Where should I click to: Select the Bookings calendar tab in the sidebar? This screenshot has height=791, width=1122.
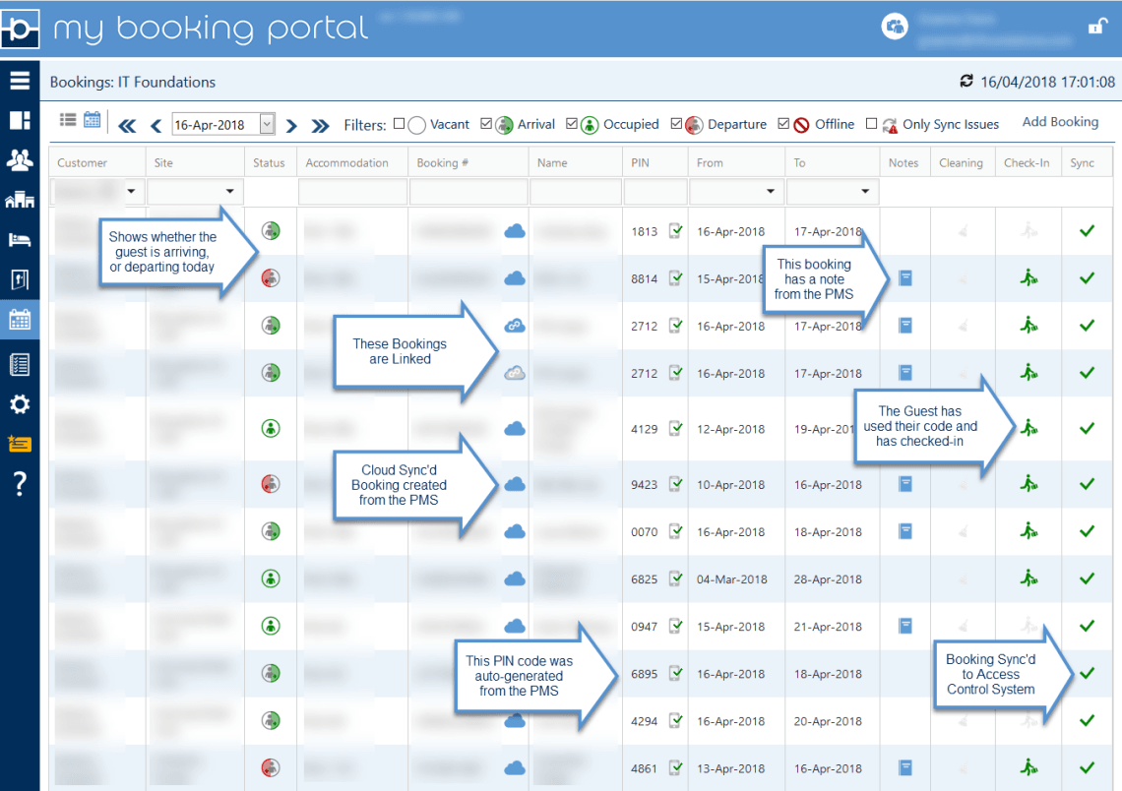20,319
